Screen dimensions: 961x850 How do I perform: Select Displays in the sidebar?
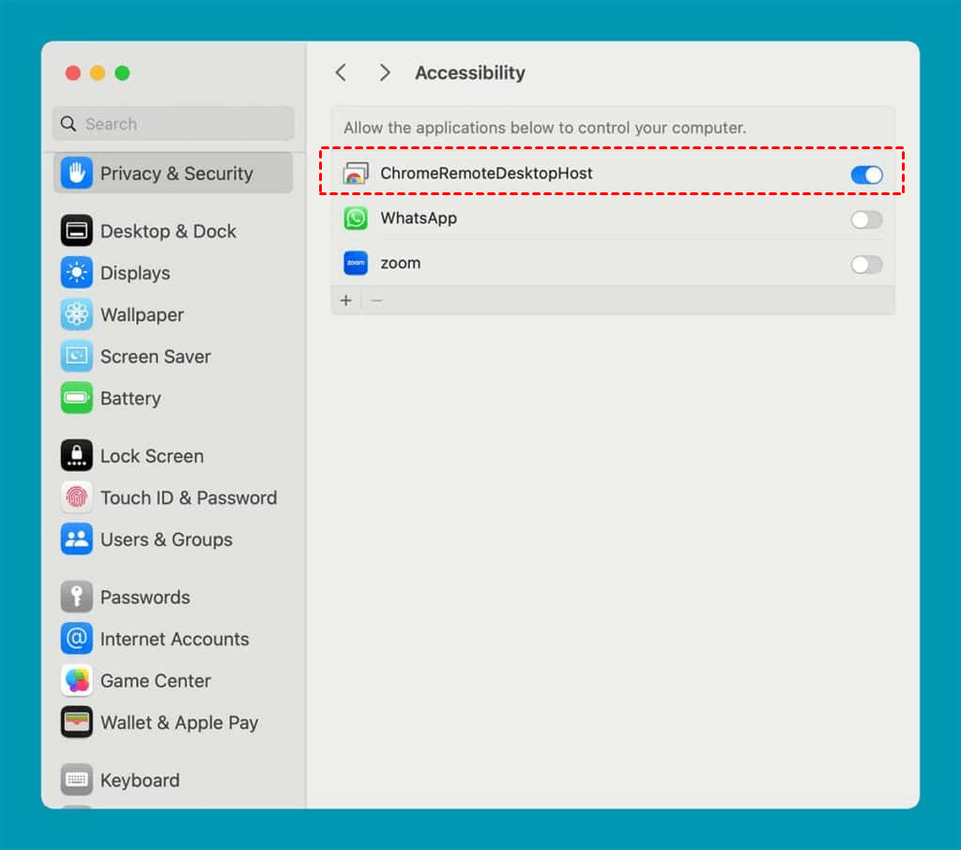[x=174, y=273]
